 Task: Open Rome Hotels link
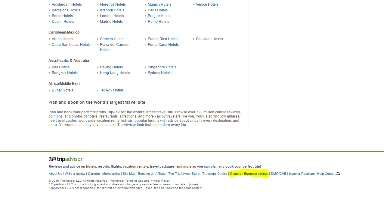click(158, 22)
